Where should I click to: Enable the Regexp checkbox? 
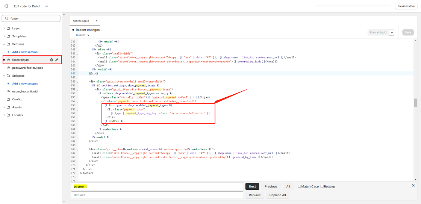[x=322, y=186]
